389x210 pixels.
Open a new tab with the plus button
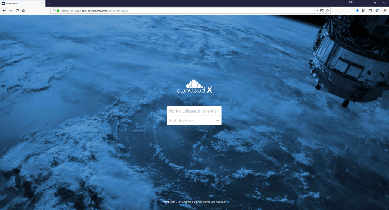point(49,3)
